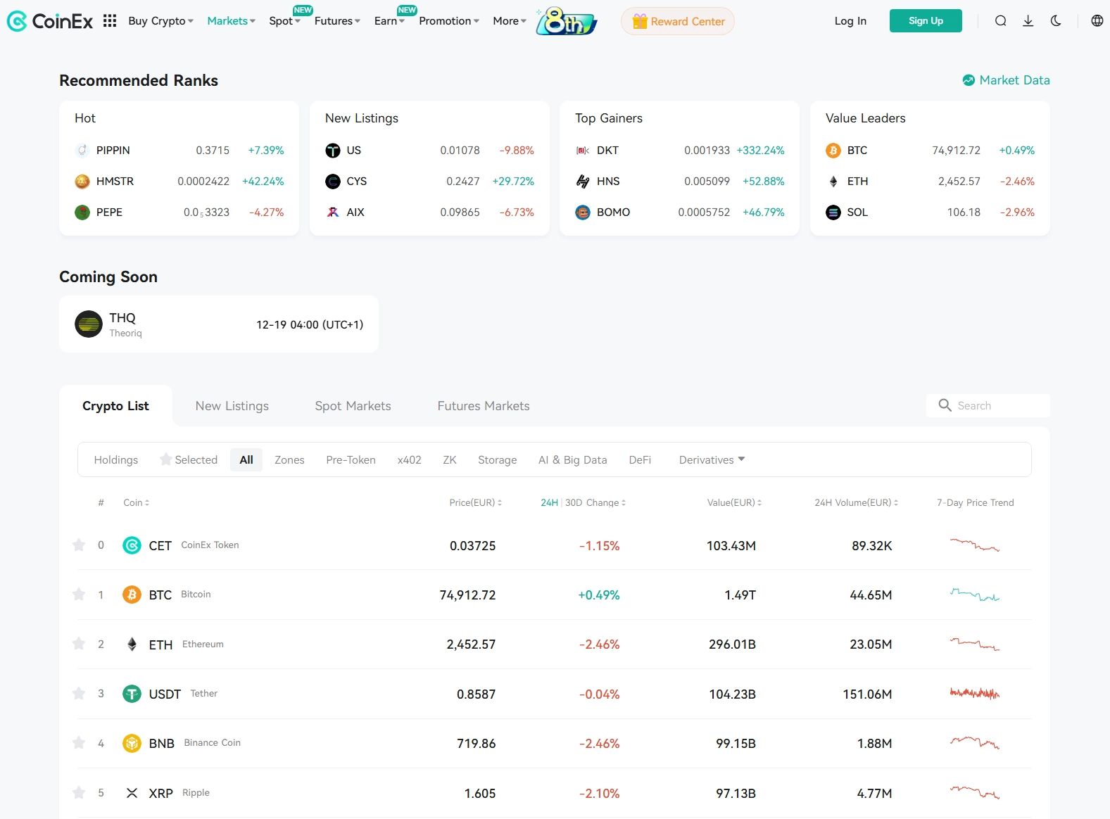Click the Ethereum icon in the crypto list
Image resolution: width=1110 pixels, height=819 pixels.
pyautogui.click(x=132, y=645)
